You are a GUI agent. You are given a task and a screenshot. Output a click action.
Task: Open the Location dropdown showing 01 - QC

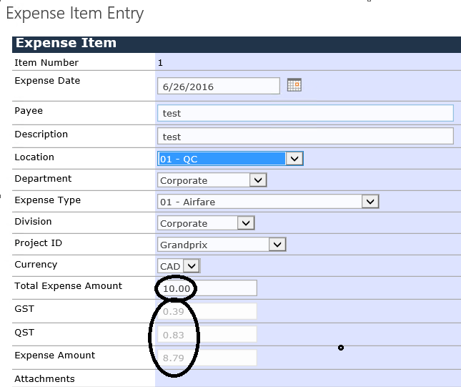(x=230, y=159)
